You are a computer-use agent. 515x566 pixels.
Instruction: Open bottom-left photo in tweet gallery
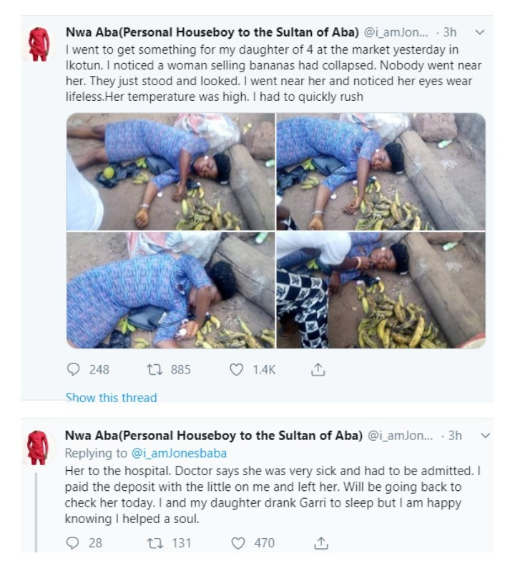171,291
